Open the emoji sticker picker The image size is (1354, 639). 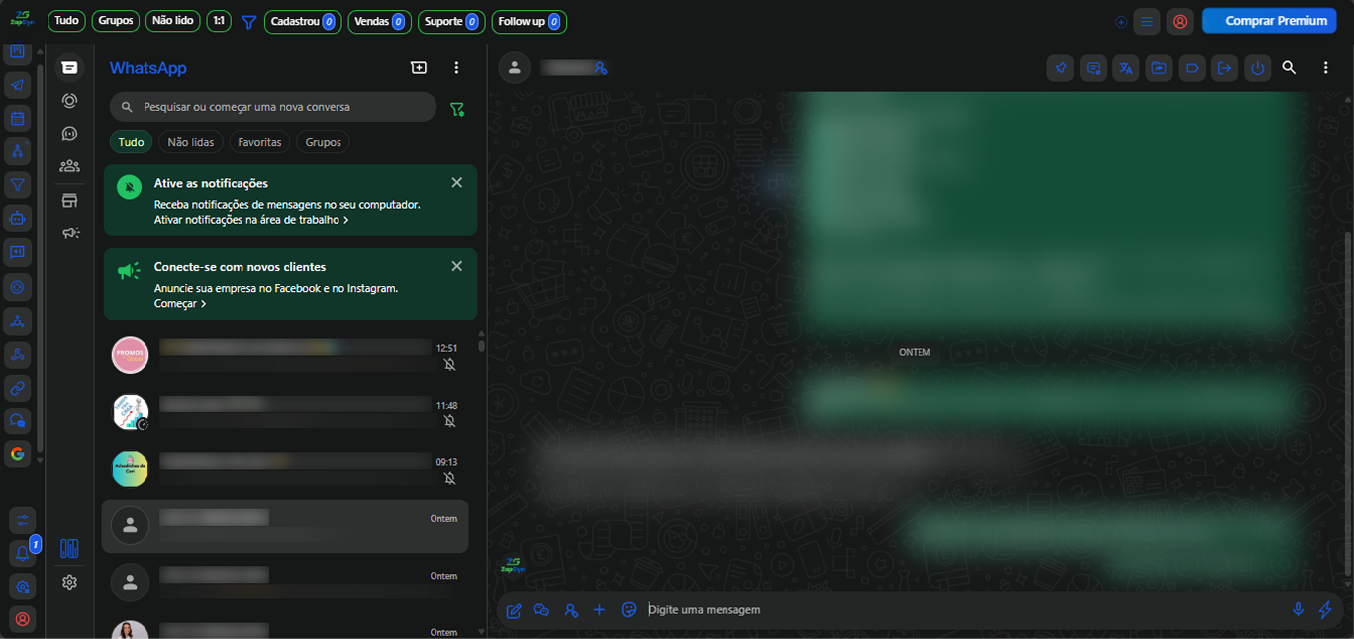click(629, 609)
